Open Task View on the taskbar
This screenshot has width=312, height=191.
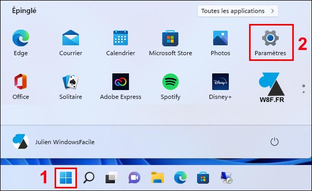click(x=112, y=177)
